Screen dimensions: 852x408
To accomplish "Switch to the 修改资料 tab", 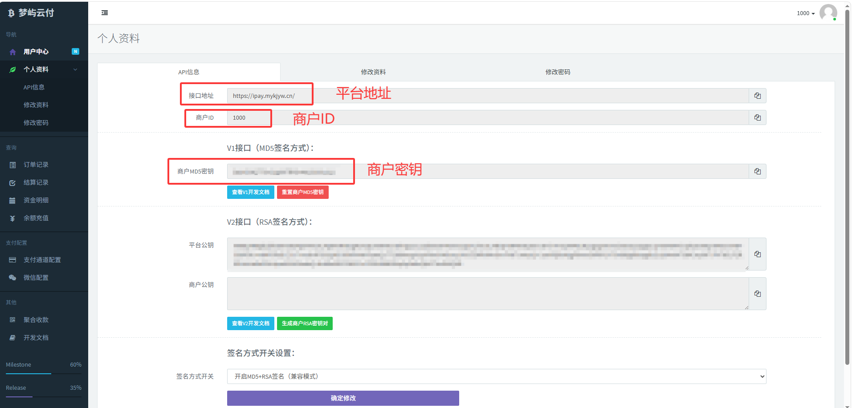I will point(373,72).
